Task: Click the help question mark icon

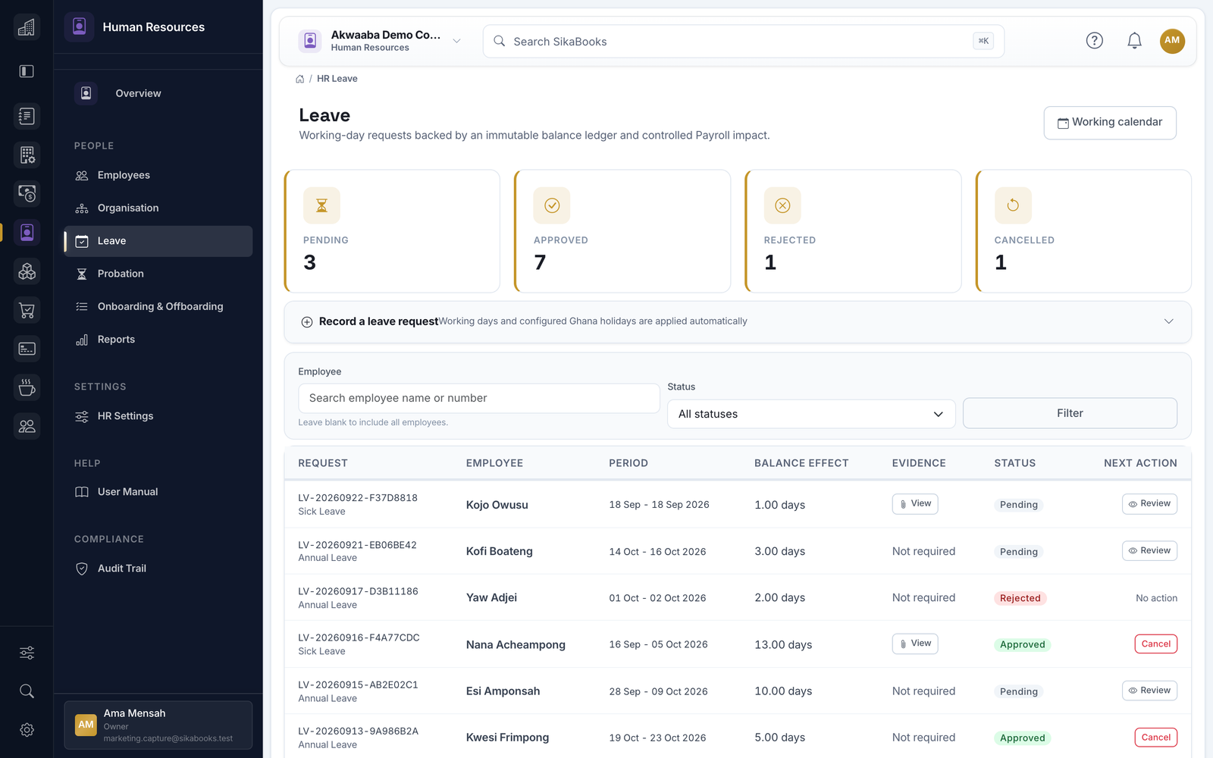Action: point(1094,41)
